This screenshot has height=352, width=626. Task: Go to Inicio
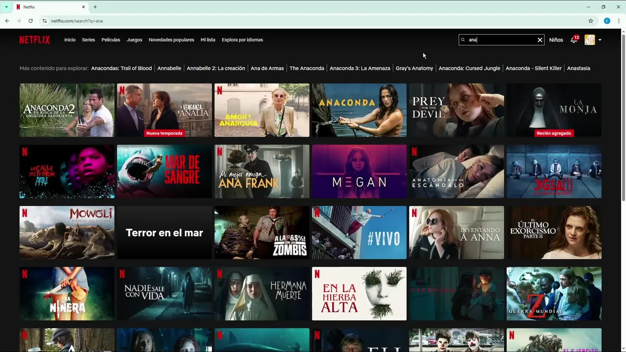[70, 40]
